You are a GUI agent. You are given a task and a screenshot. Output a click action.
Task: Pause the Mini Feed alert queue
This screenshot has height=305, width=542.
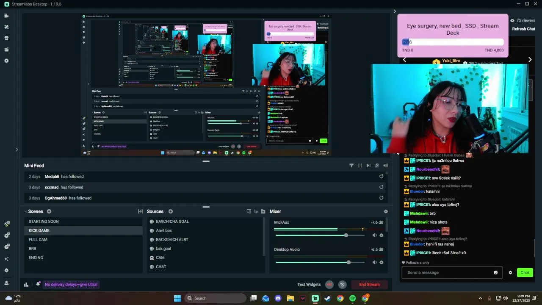[360, 166]
